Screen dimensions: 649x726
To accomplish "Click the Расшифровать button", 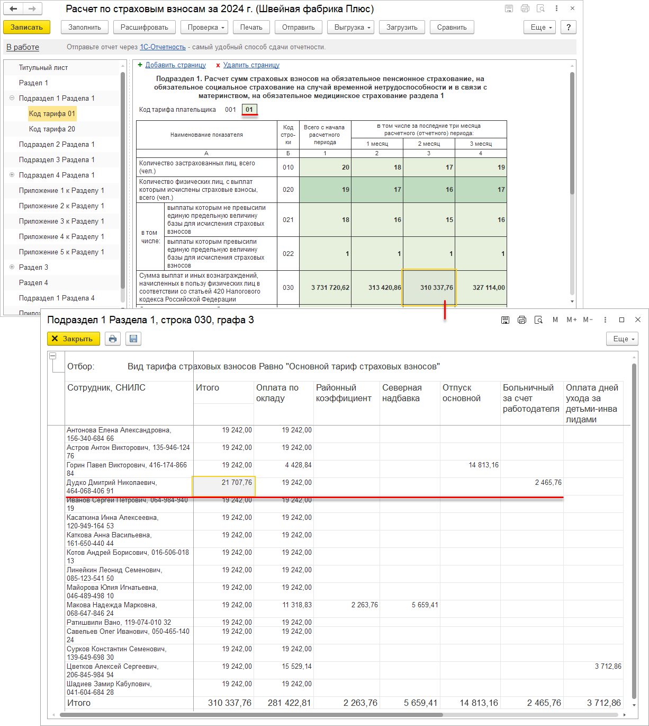I will click(x=145, y=27).
